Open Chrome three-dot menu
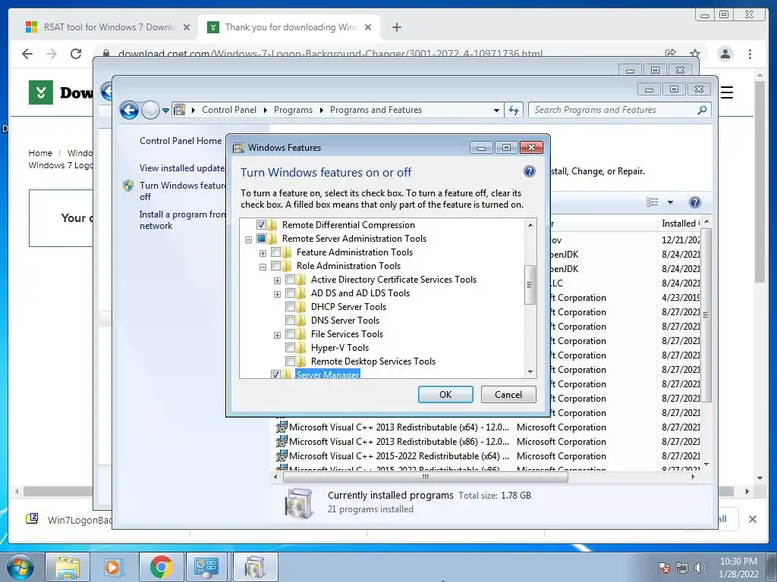The image size is (777, 582). 750,54
